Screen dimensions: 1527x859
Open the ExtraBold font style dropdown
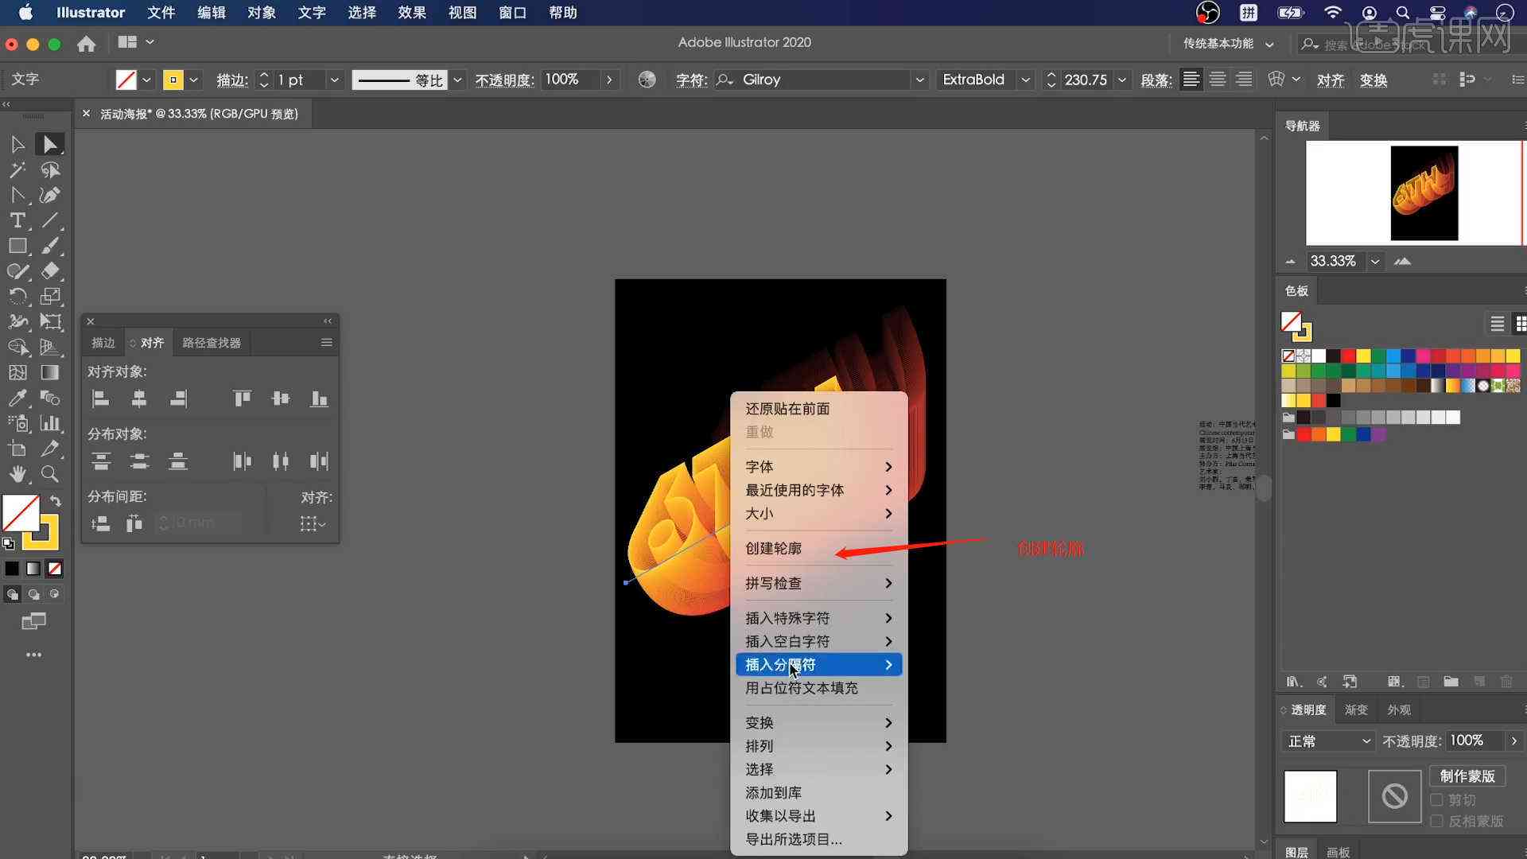[x=1026, y=80]
